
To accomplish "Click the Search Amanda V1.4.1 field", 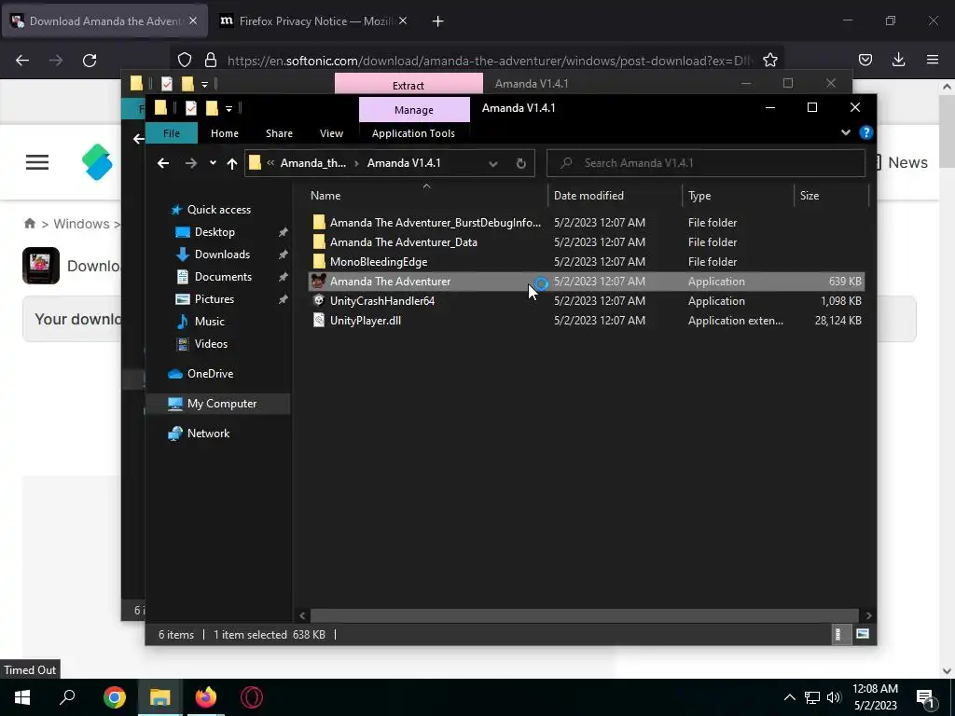I will (x=706, y=163).
